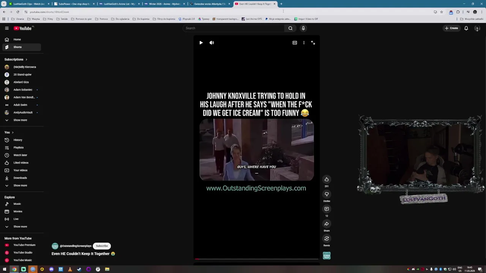Play the paused Shorts video
486x273 pixels.
coord(201,43)
